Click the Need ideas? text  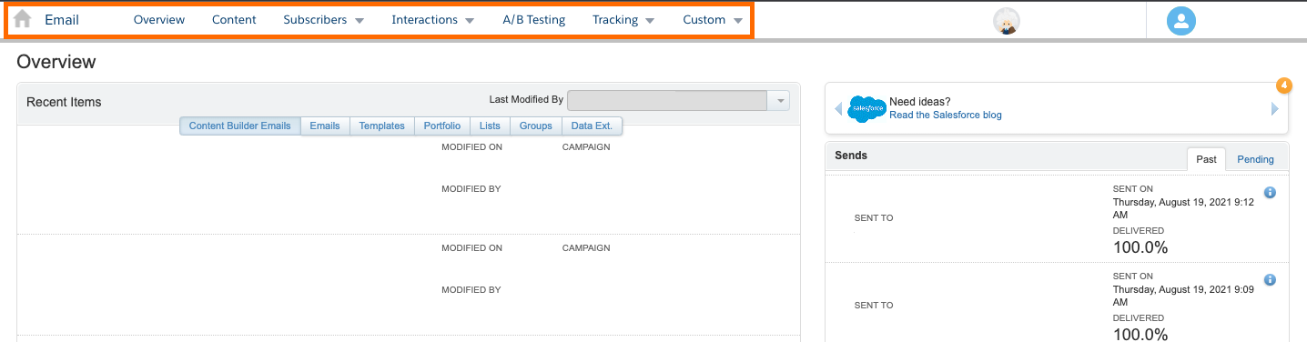(920, 102)
